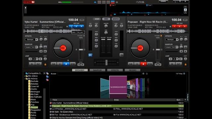The height and width of the screenshot is (119, 212).
Task: Click CUE button on left deck
Action: pos(54,64)
